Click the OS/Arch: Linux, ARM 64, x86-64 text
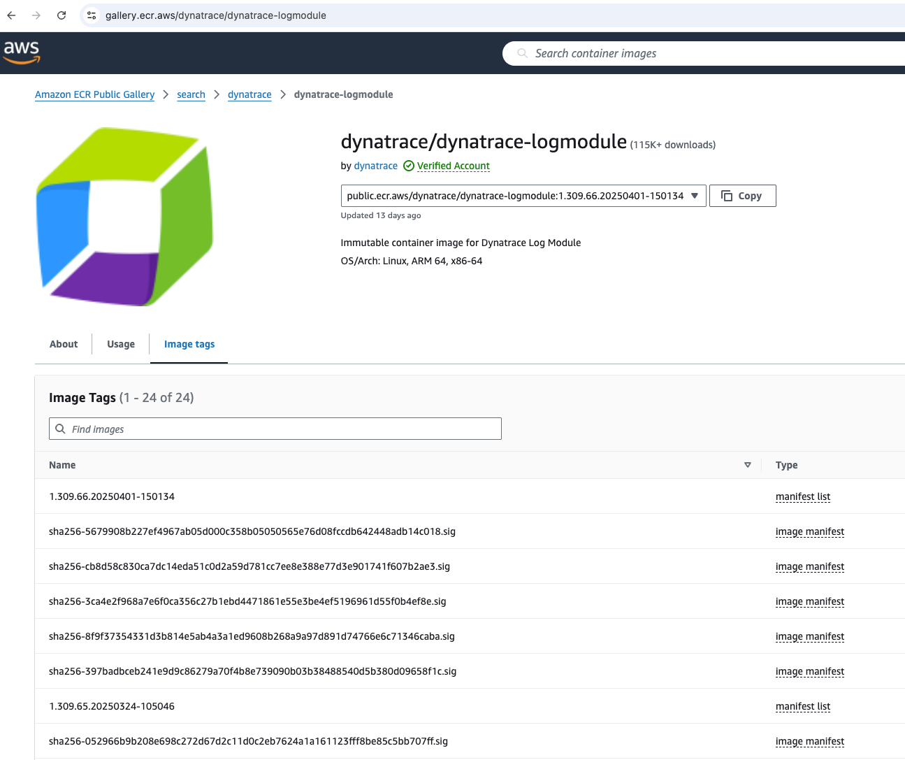Image resolution: width=905 pixels, height=760 pixels. 412,261
